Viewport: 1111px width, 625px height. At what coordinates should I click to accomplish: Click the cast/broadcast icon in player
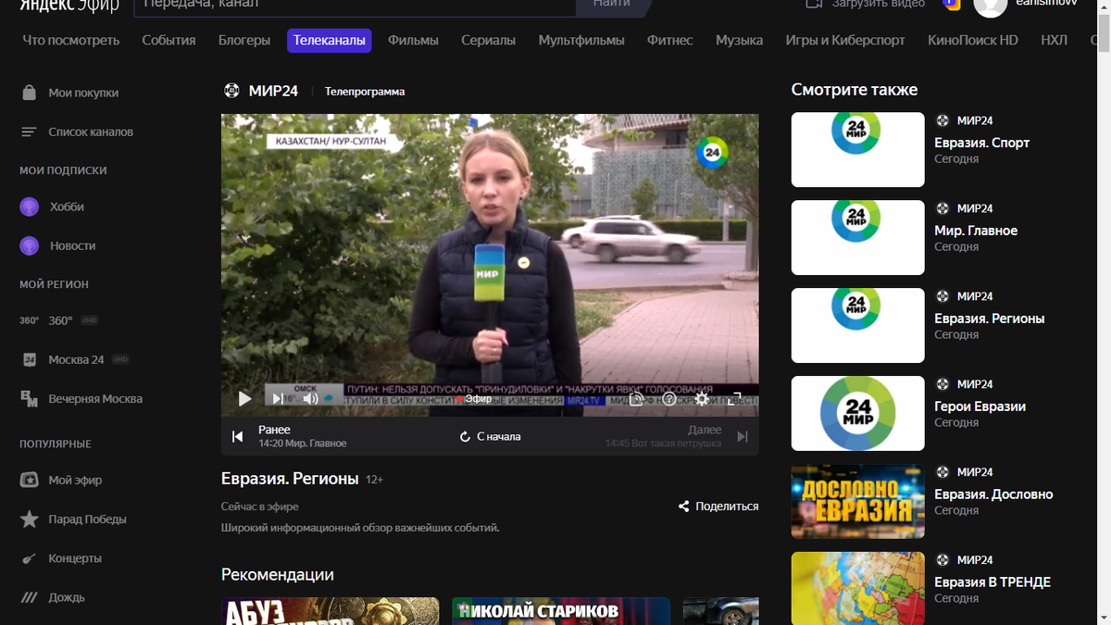tap(636, 399)
